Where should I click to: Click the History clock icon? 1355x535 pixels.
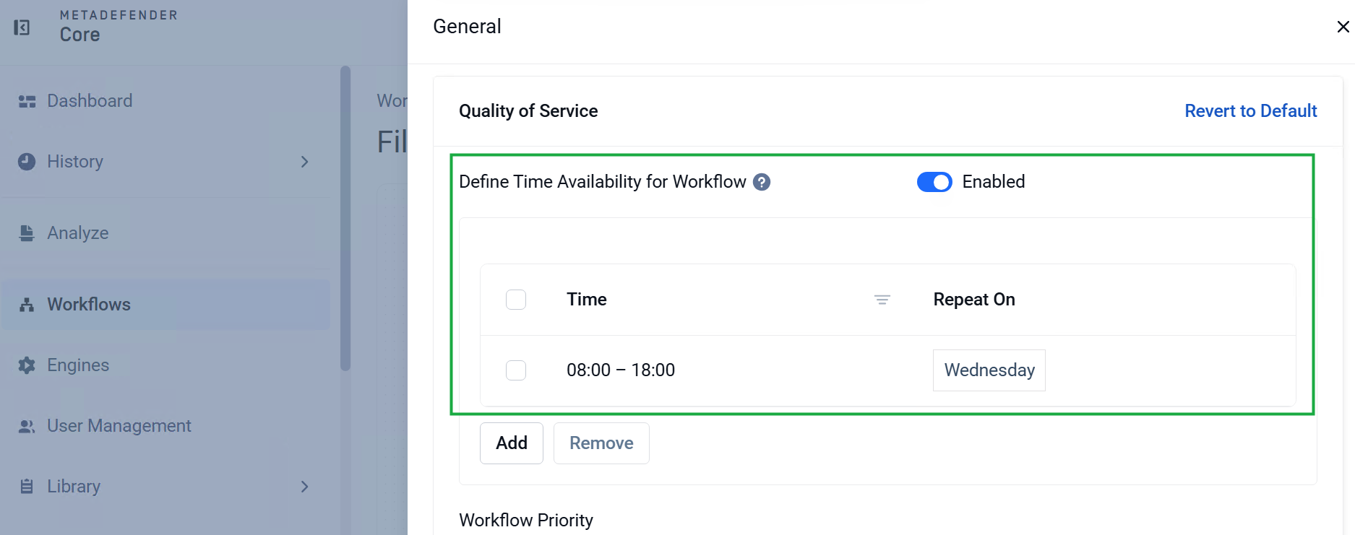pos(27,162)
